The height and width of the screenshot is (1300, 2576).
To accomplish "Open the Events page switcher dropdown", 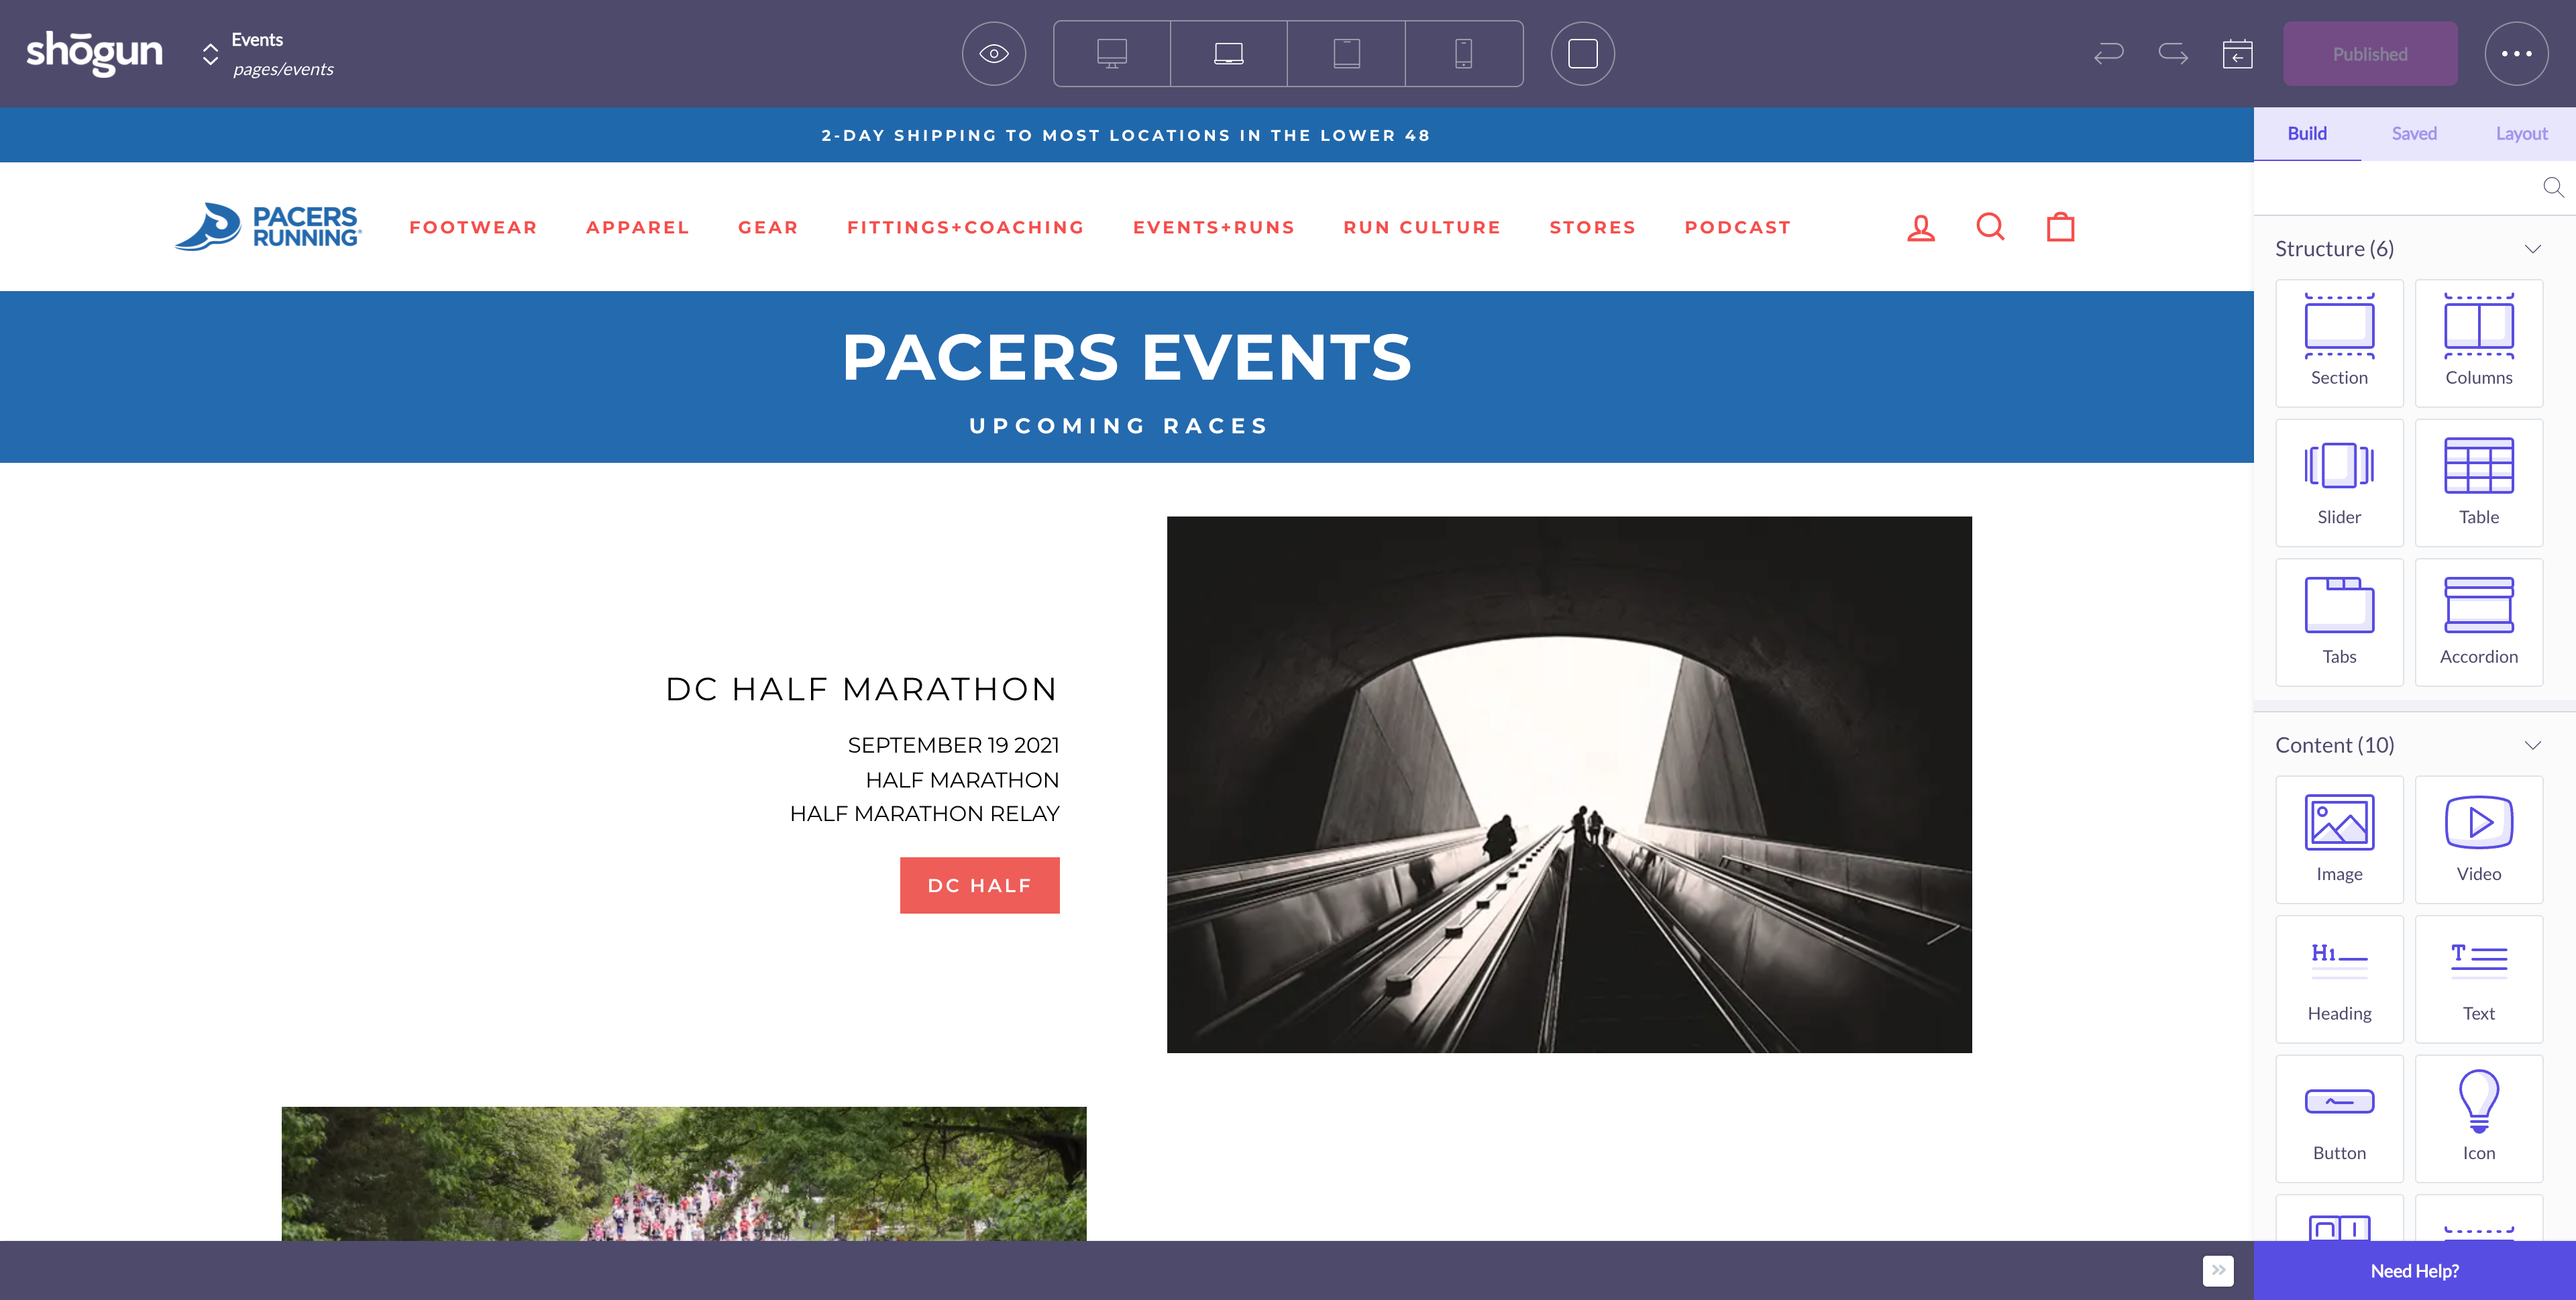I will tap(210, 54).
